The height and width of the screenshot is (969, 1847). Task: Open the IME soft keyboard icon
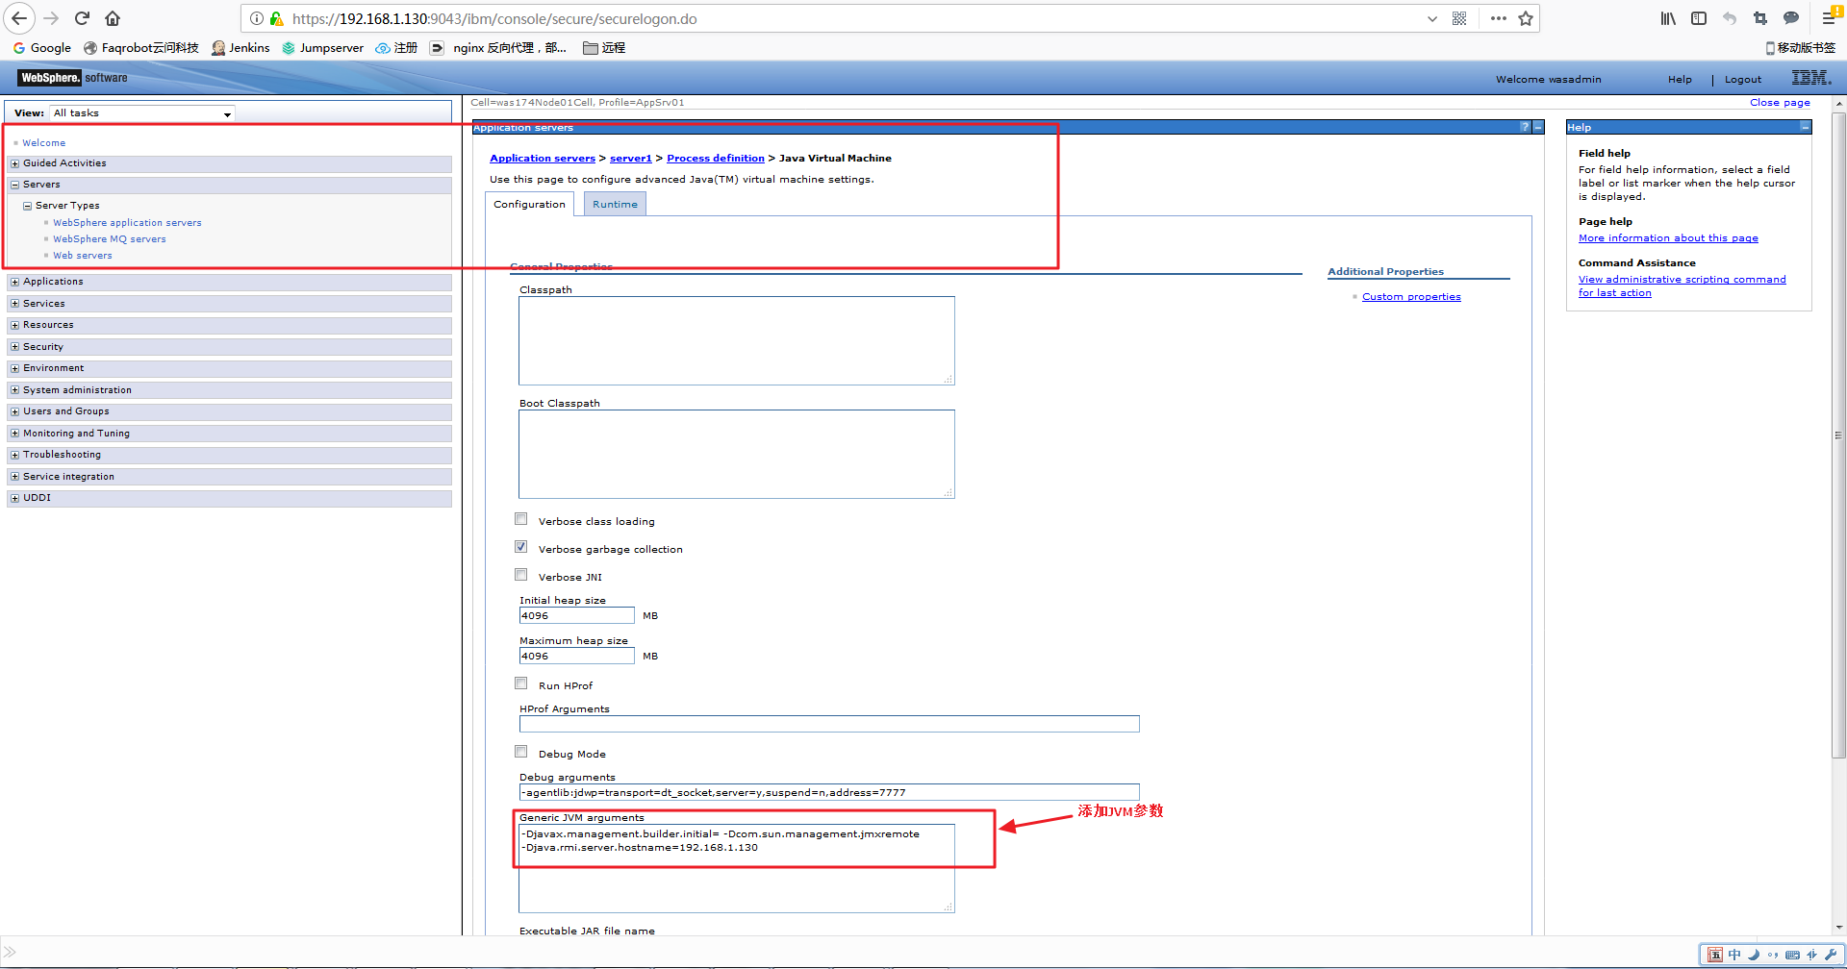(x=1792, y=955)
